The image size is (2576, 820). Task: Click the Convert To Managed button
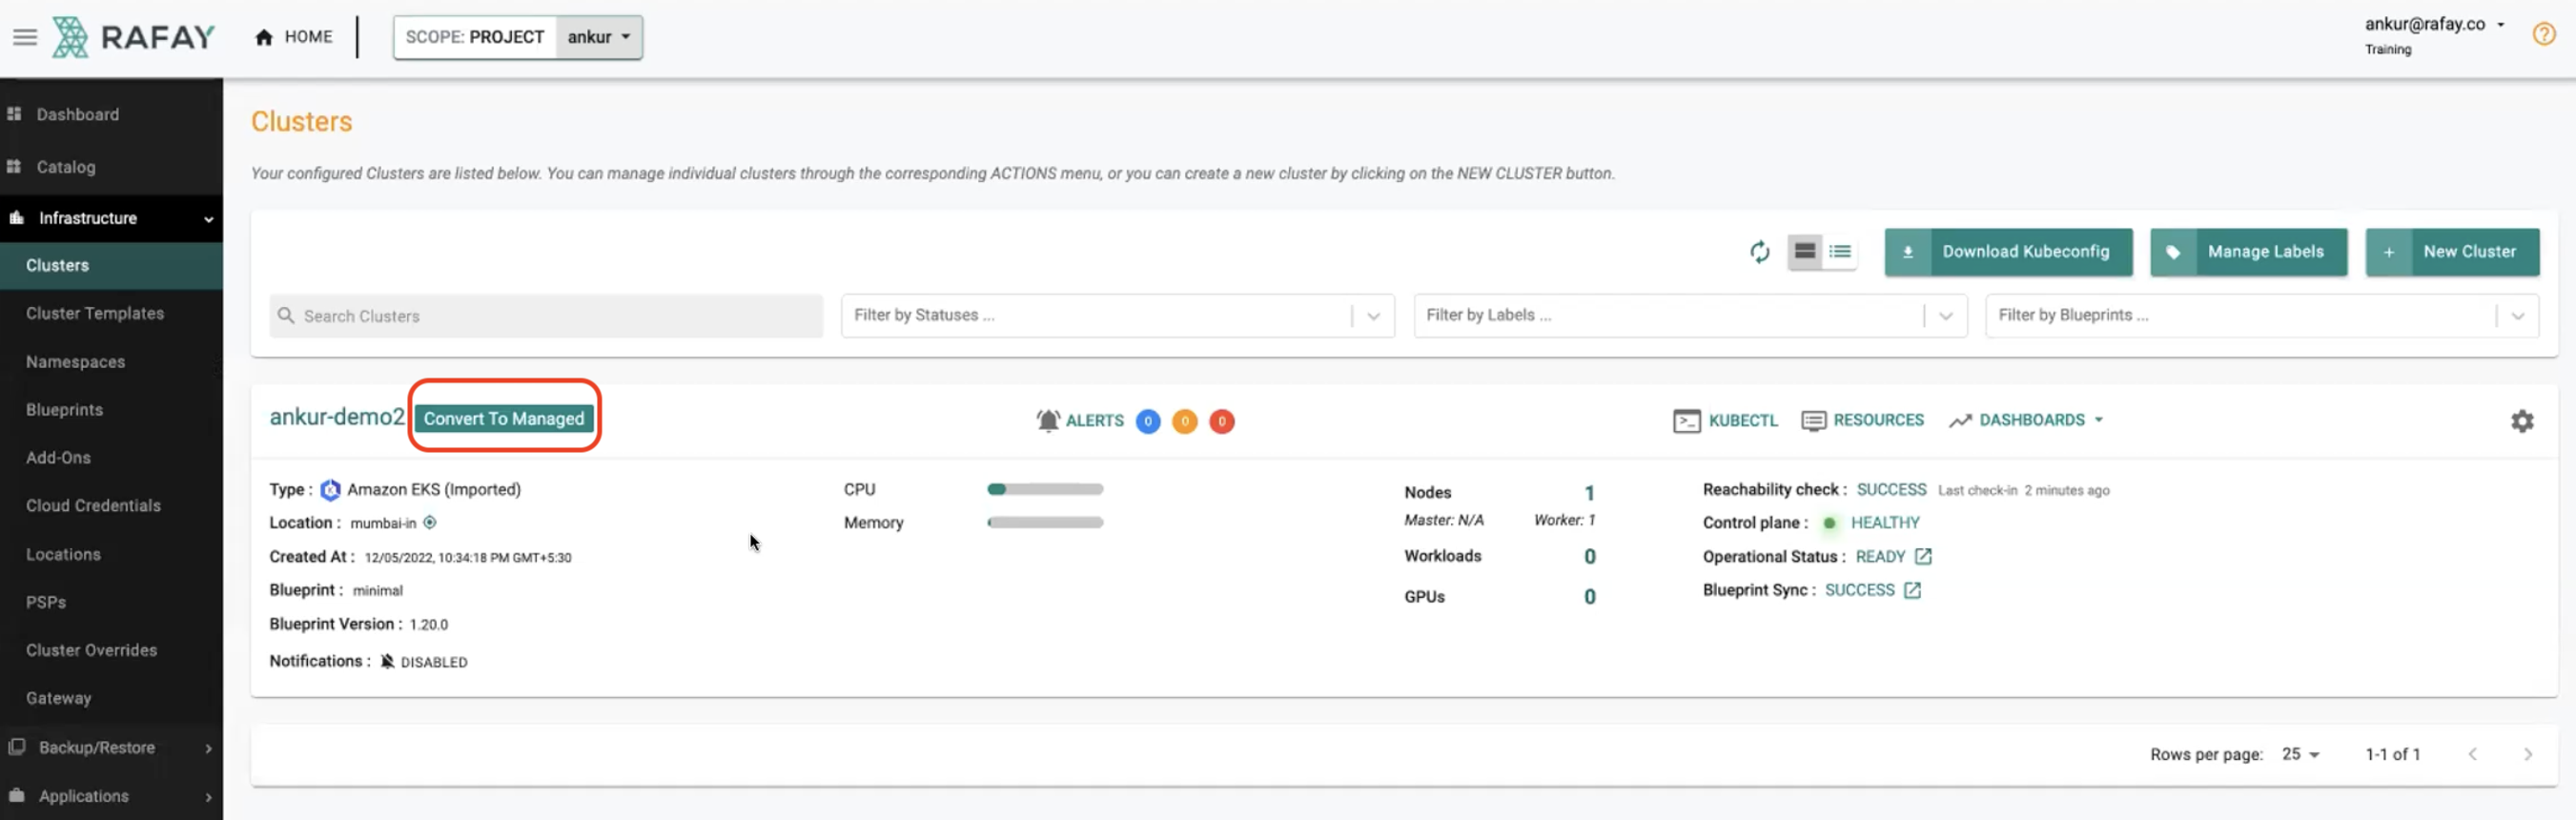[503, 419]
